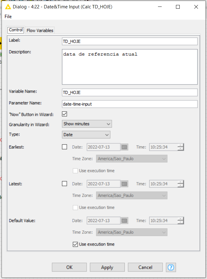Open the Default Value Time Zone dropdown

pyautogui.click(x=132, y=232)
